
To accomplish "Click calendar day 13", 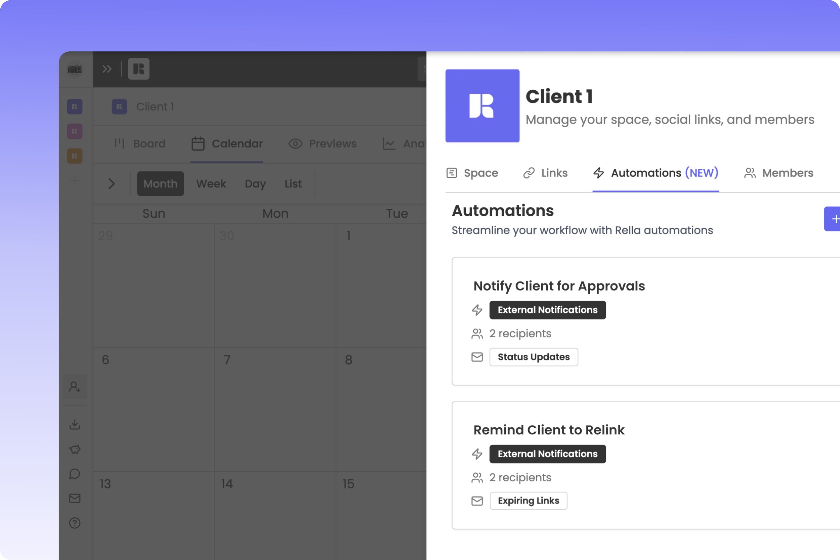I will pos(154,516).
